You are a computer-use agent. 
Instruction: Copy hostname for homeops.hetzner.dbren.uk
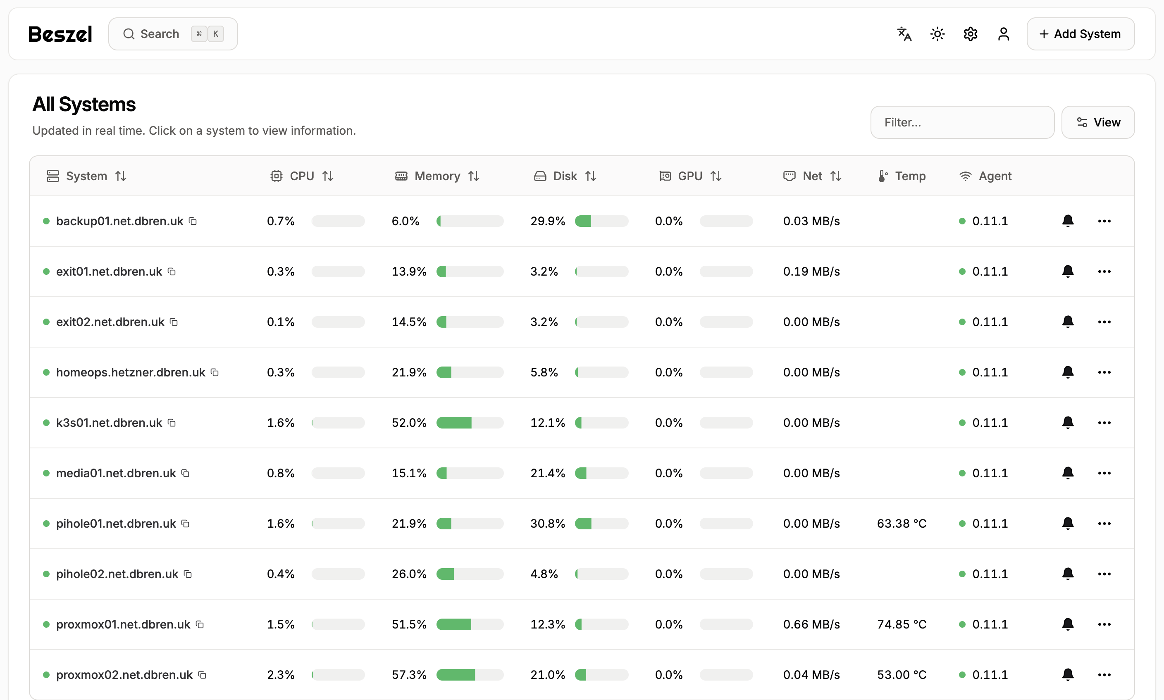pyautogui.click(x=215, y=373)
